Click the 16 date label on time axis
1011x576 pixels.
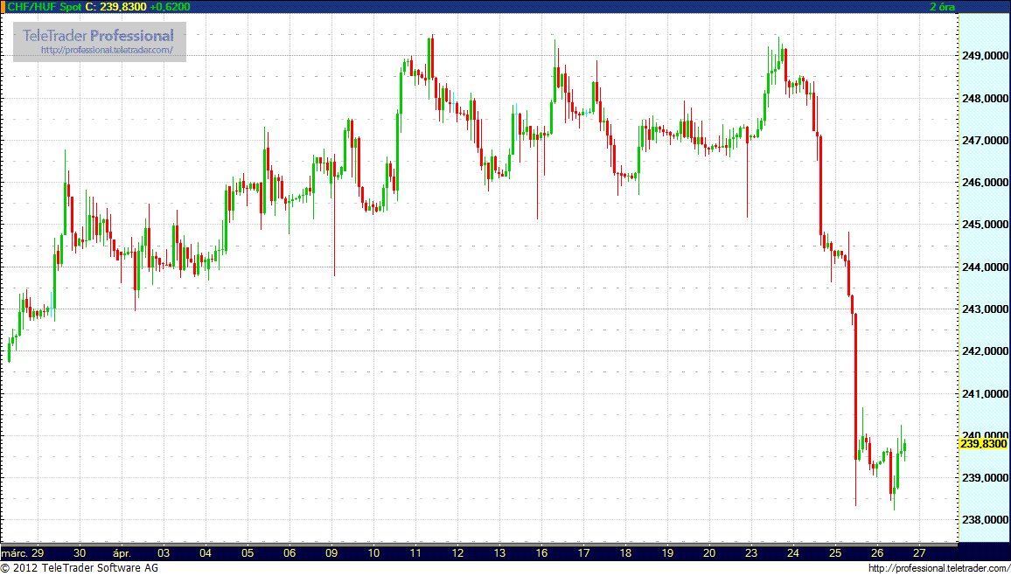(541, 552)
